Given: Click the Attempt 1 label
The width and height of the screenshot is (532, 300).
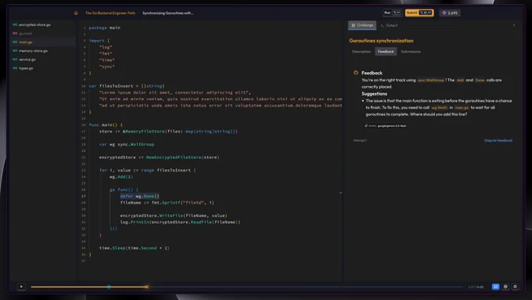Looking at the screenshot, I should (x=360, y=140).
